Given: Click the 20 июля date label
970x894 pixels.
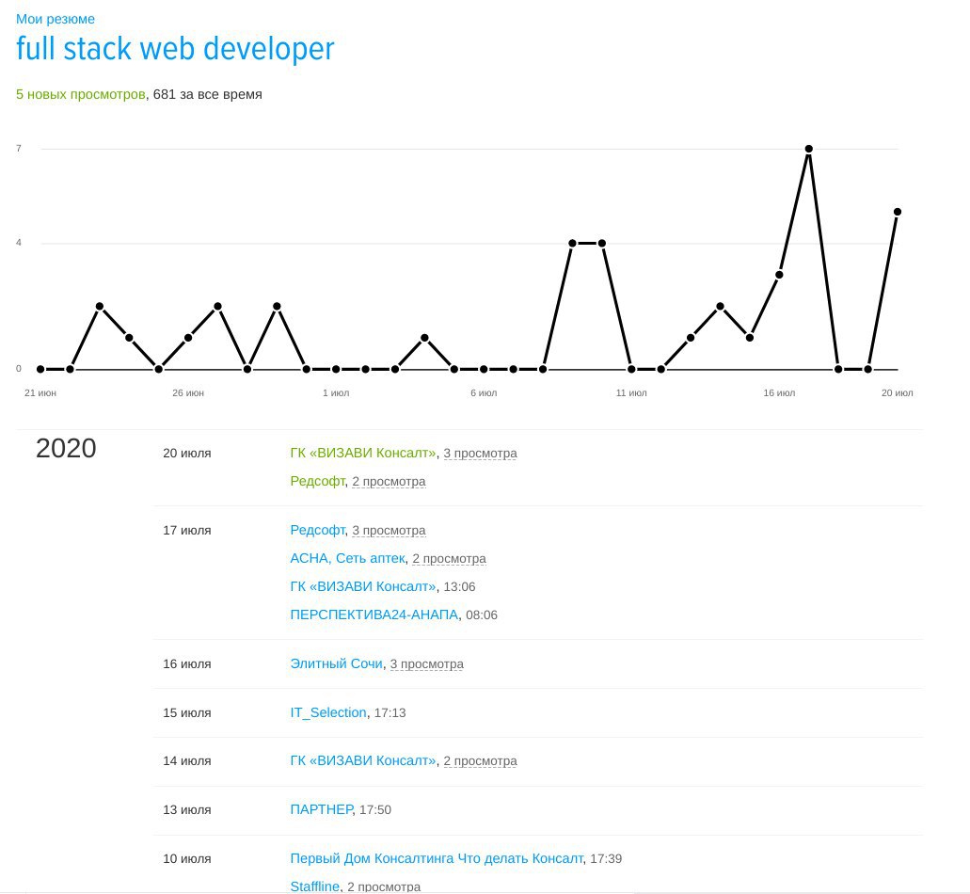Looking at the screenshot, I should point(187,454).
